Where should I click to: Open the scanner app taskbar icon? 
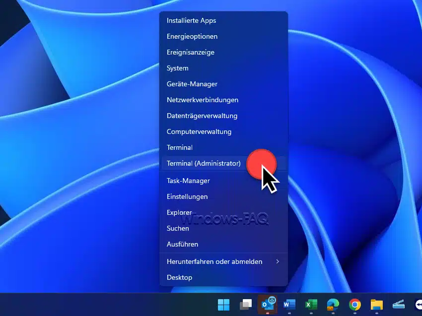pyautogui.click(x=399, y=305)
